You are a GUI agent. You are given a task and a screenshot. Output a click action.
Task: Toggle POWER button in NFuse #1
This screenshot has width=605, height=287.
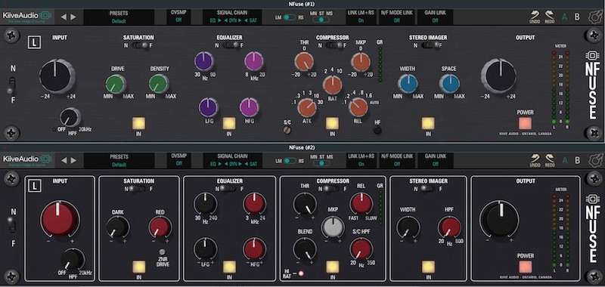pyautogui.click(x=525, y=123)
